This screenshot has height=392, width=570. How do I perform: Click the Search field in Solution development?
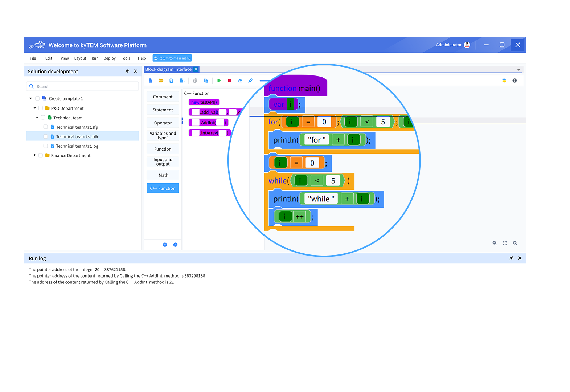pyautogui.click(x=83, y=86)
